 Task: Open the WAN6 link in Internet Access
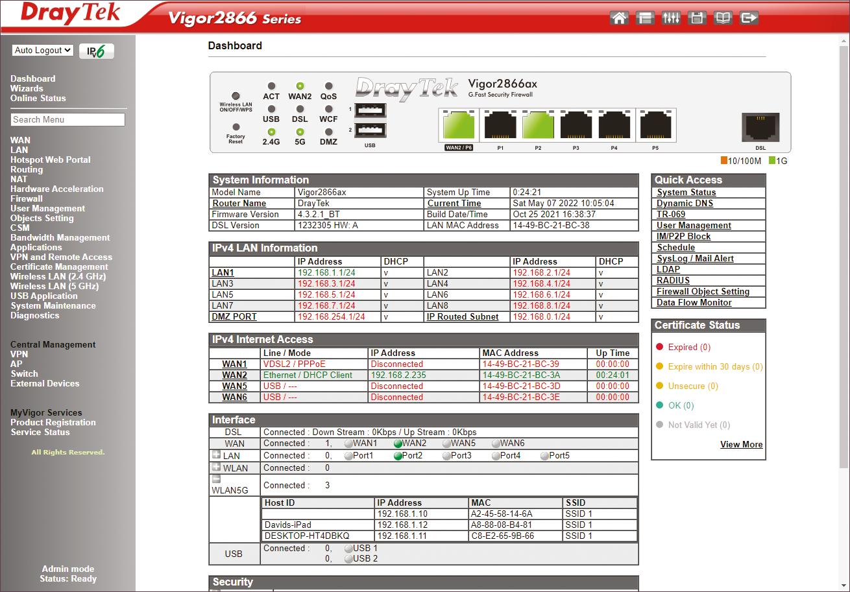234,397
